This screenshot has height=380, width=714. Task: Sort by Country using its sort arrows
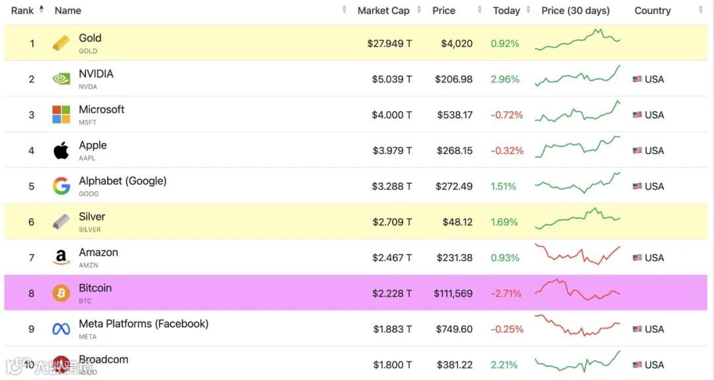pos(700,11)
